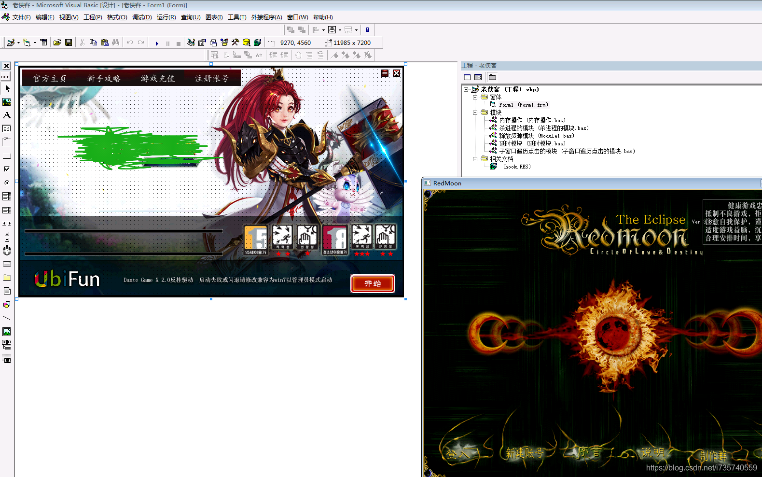The height and width of the screenshot is (477, 762).
Task: Open the 调试(D) menu
Action: tap(142, 17)
